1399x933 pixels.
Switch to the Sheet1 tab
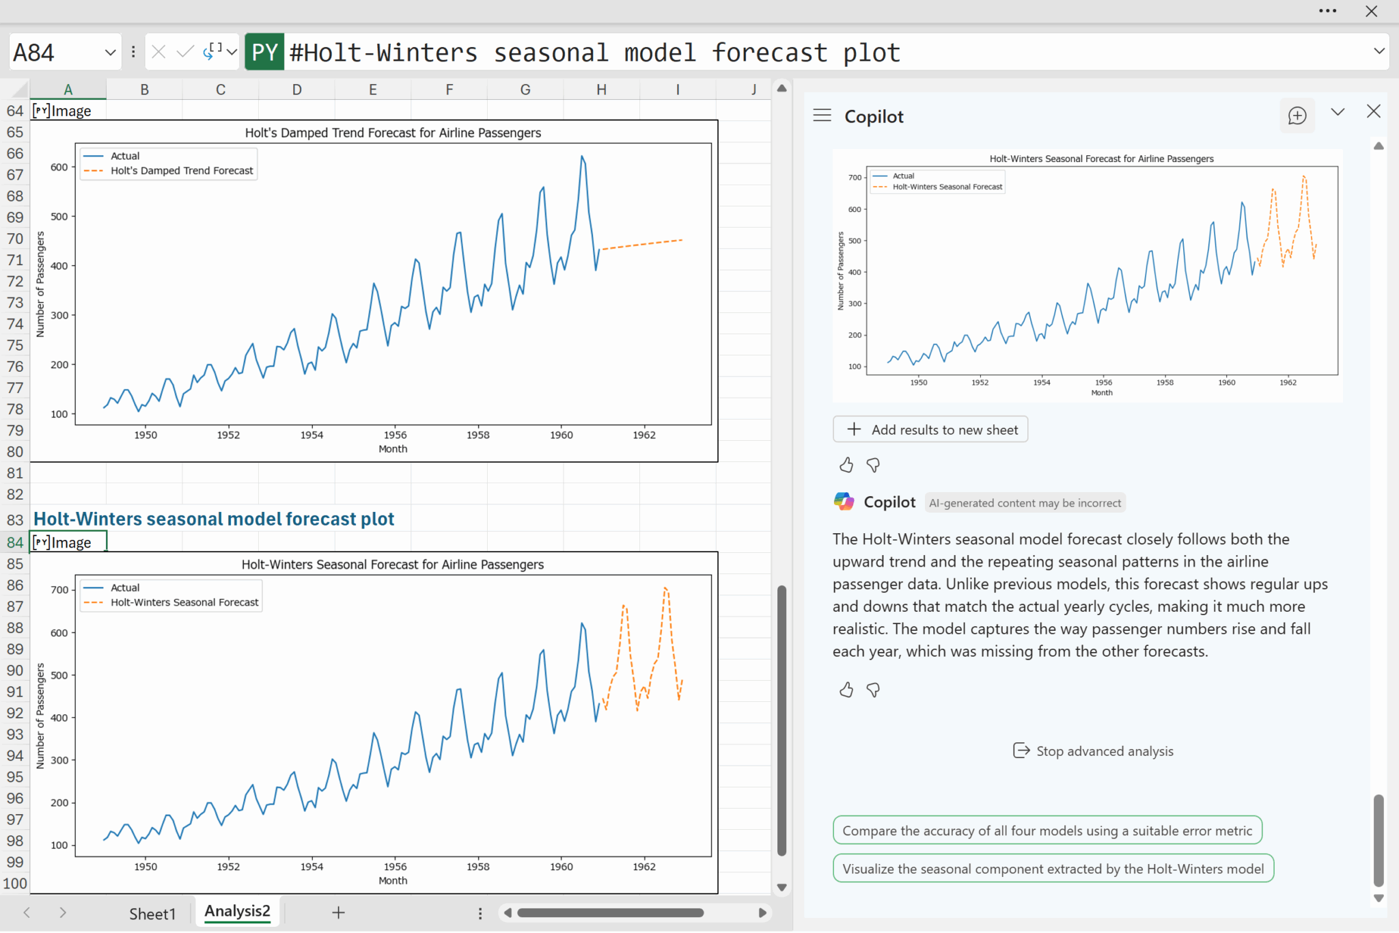click(152, 913)
